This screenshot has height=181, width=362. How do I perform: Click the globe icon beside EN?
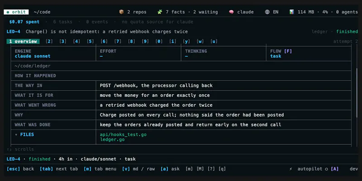click(267, 12)
